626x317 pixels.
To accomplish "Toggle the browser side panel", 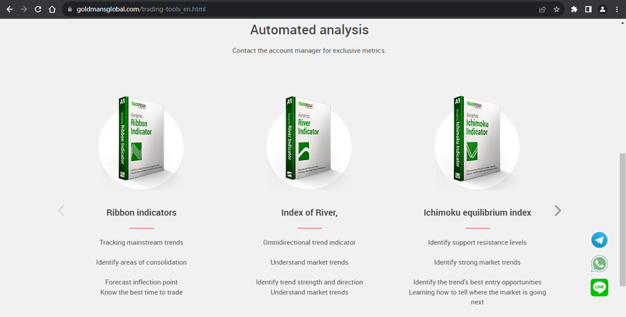I will pos(588,9).
